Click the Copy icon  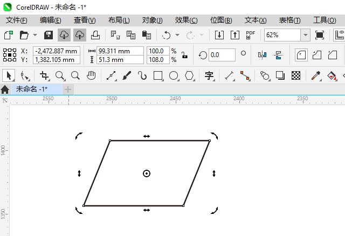click(131, 35)
